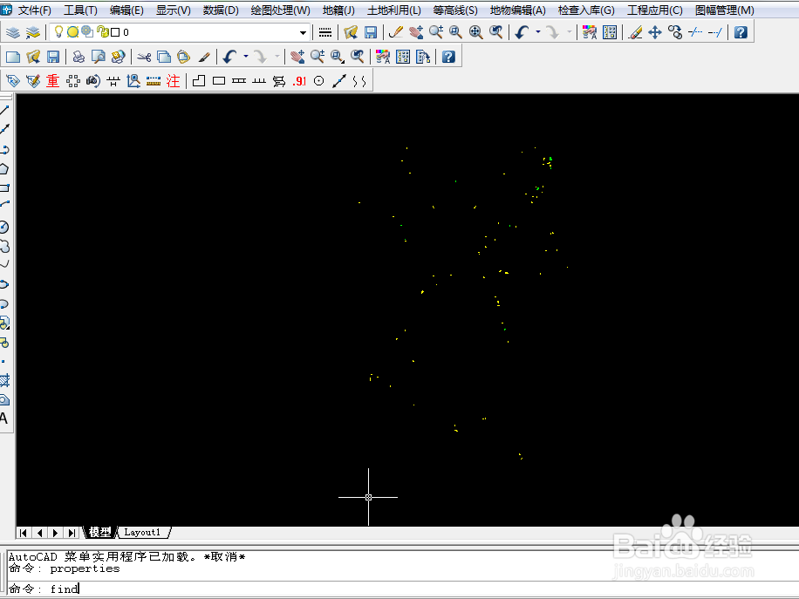Toggle layer 0 freeze sun icon

[73, 32]
